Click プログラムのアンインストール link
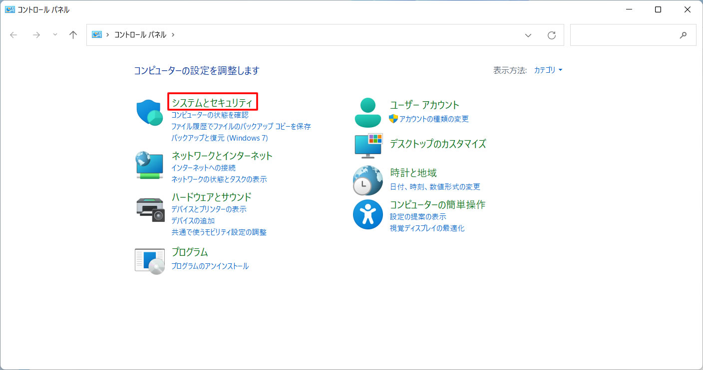Viewport: 703px width, 370px height. tap(210, 266)
